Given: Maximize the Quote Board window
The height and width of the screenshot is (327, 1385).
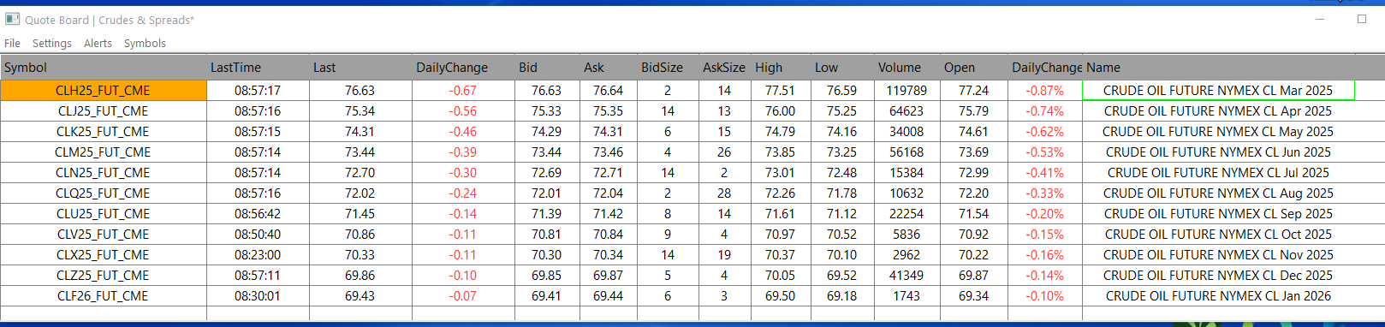Looking at the screenshot, I should click(x=1362, y=19).
